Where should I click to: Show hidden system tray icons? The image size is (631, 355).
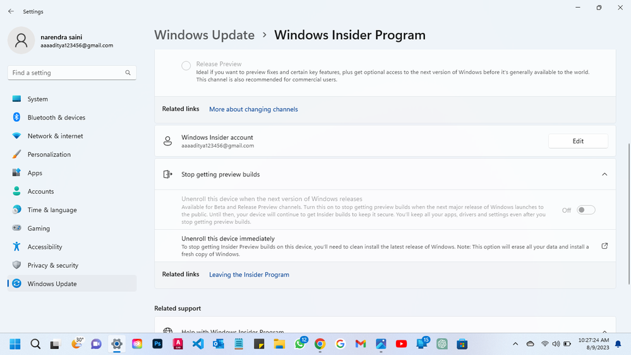[x=515, y=344]
